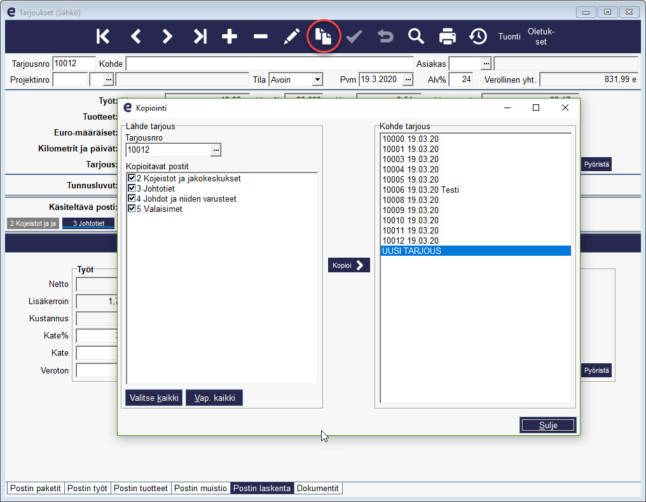
Task: Switch to Postin laskenta tab
Action: (262, 489)
